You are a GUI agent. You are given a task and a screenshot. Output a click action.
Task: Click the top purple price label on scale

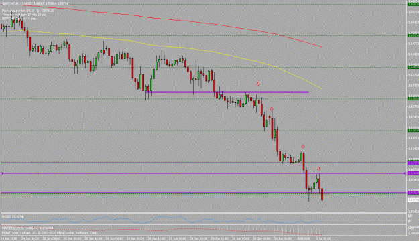pos(413,163)
